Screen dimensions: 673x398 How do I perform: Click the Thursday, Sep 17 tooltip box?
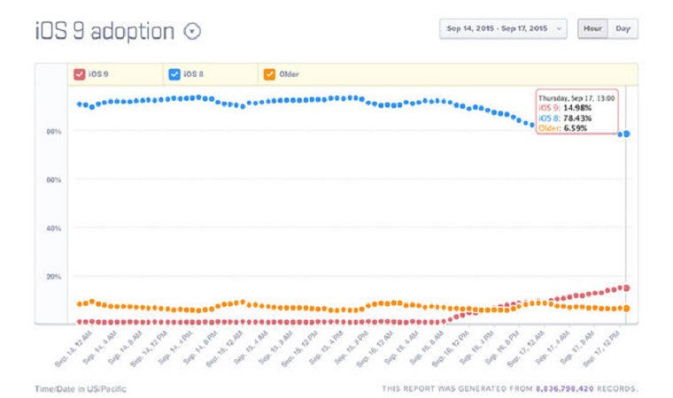577,111
